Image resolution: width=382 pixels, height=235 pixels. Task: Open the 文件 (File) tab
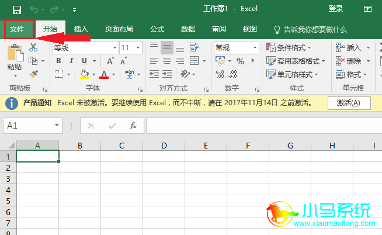pos(19,29)
